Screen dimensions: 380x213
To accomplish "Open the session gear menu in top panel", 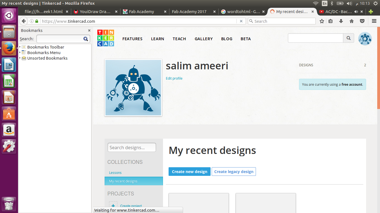I will pyautogui.click(x=375, y=3).
